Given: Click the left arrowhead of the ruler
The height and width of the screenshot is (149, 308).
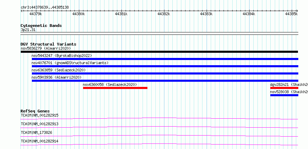Looking at the screenshot, I should point(21,11).
